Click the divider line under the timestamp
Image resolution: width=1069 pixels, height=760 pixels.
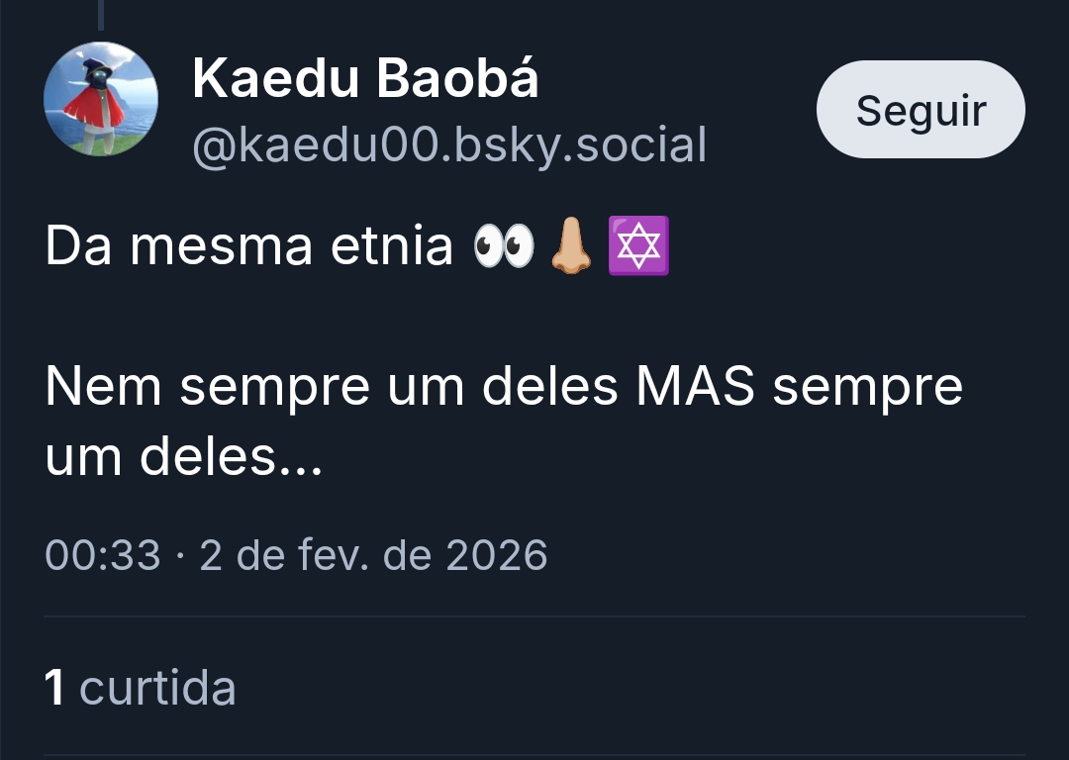tap(534, 617)
